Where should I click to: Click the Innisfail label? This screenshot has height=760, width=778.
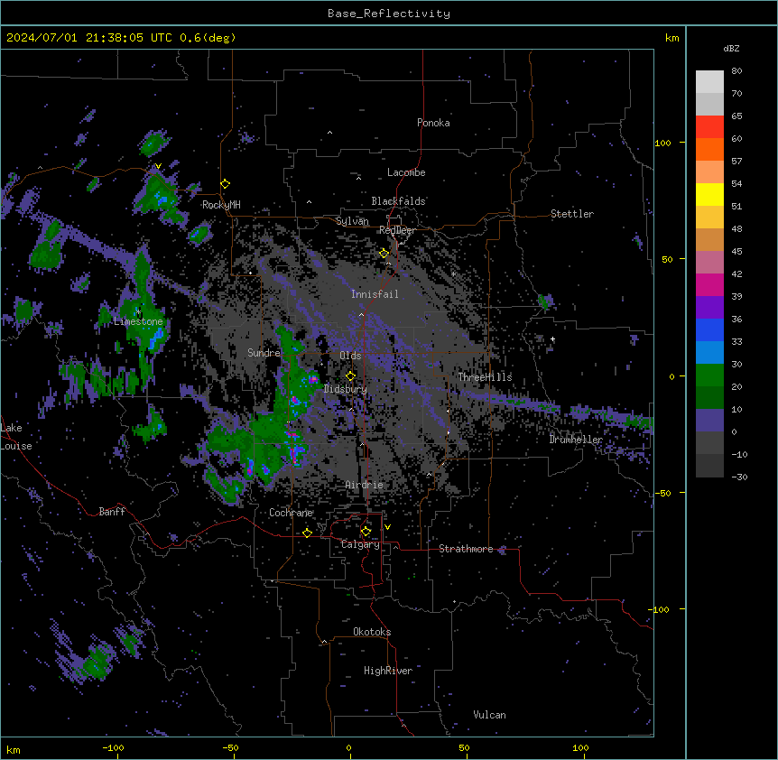click(375, 294)
